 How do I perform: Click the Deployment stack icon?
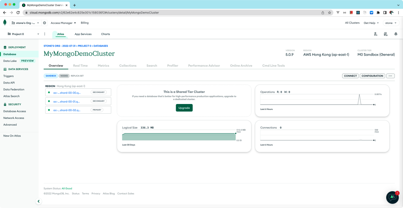click(x=5, y=47)
